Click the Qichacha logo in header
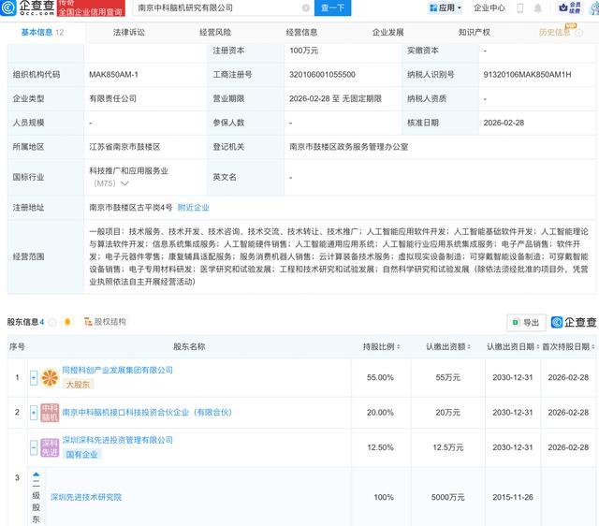The height and width of the screenshot is (526, 599). (28, 8)
